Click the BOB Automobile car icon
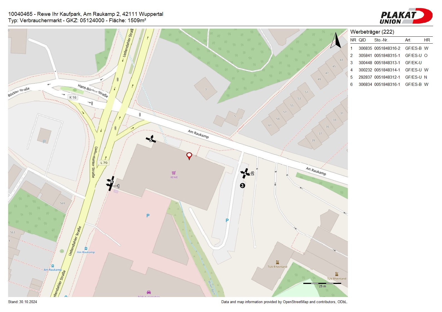 149,292
